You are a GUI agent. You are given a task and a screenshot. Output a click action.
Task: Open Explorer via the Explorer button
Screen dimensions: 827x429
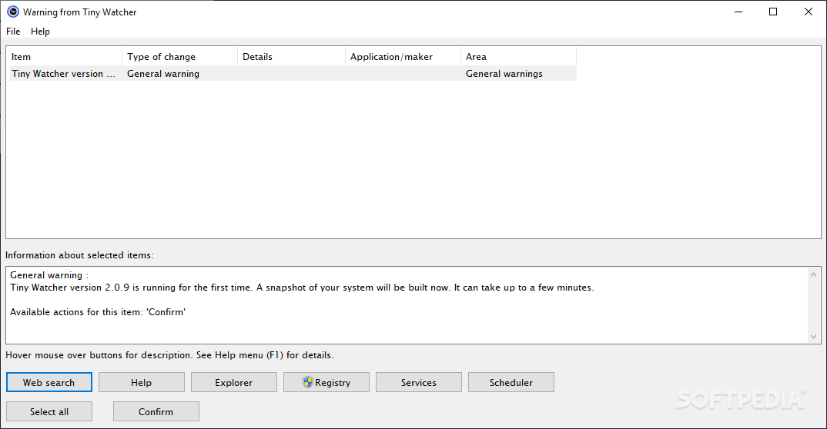tap(233, 383)
